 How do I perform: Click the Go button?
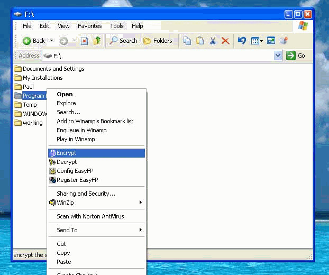tap(296, 56)
